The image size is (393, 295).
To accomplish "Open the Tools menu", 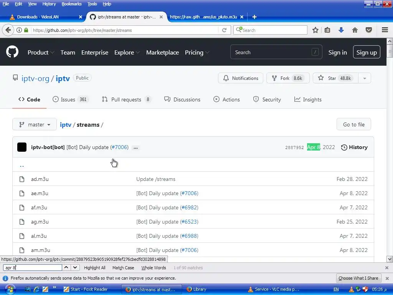I will click(x=92, y=4).
